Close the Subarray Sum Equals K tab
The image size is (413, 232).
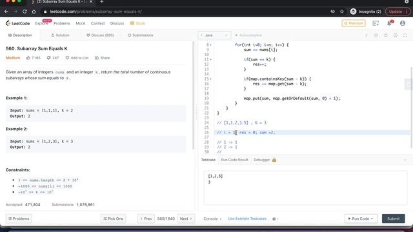click(91, 2)
